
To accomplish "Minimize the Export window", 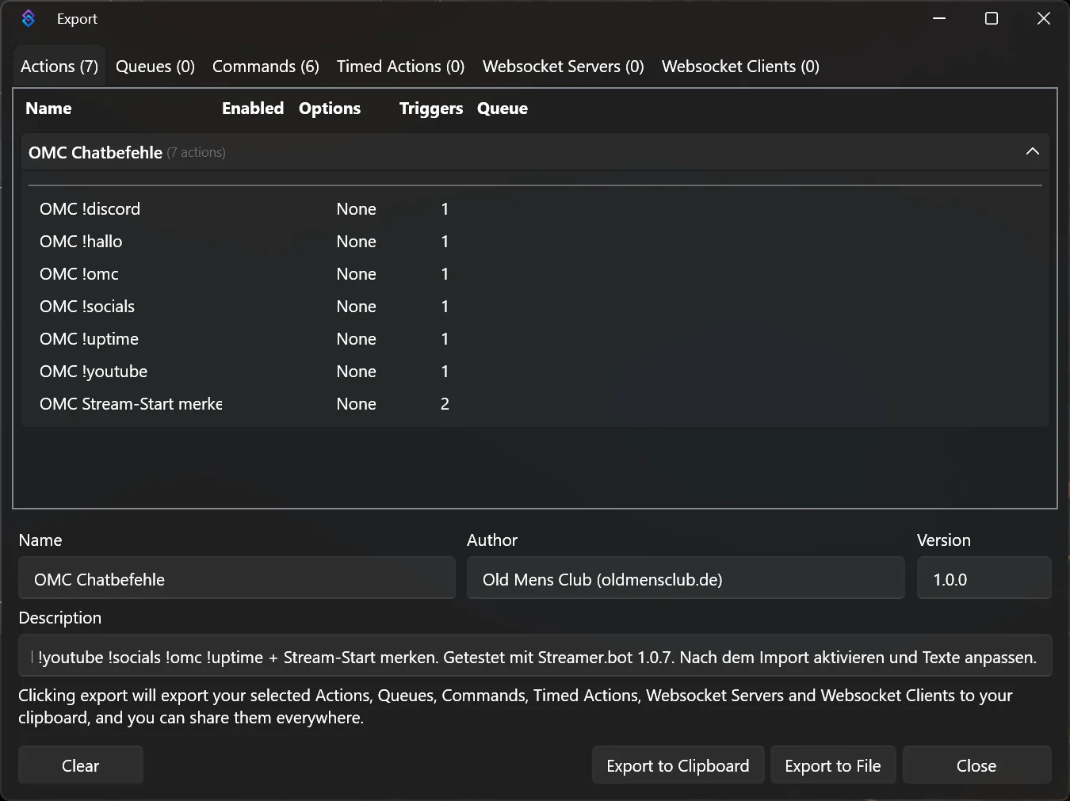I will (x=939, y=18).
